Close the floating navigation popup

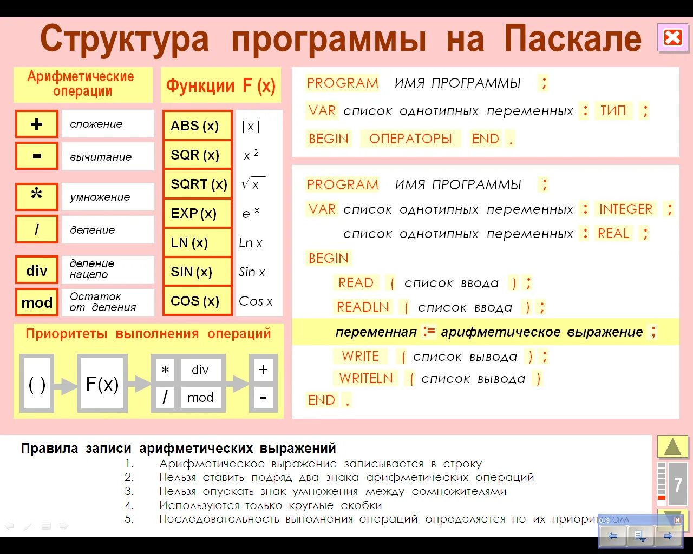[677, 520]
